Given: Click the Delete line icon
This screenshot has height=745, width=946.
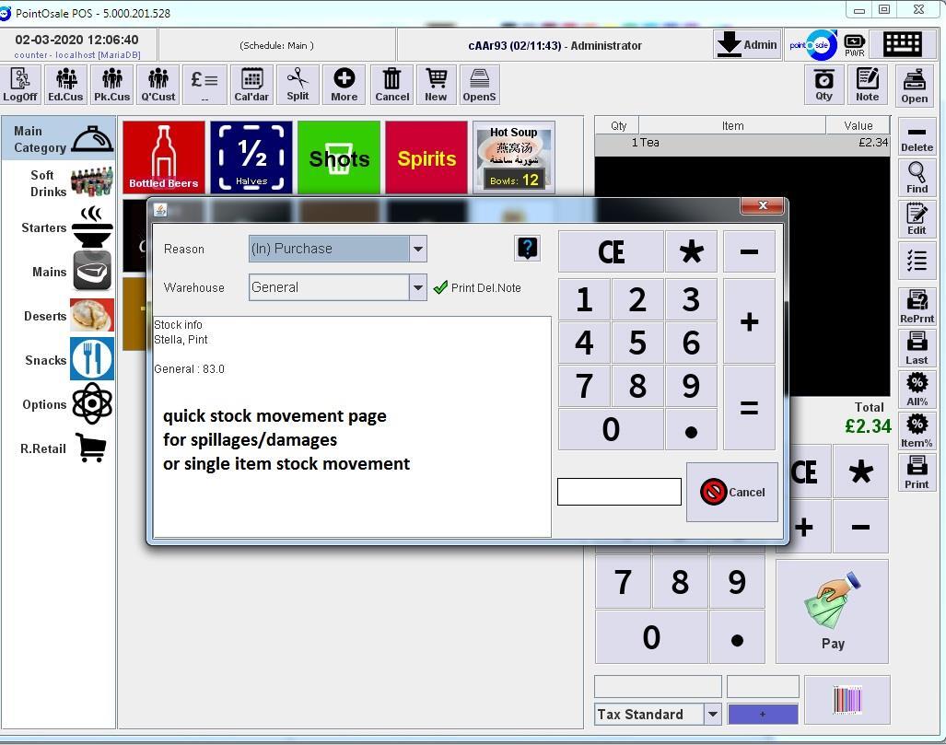Looking at the screenshot, I should pos(917,137).
